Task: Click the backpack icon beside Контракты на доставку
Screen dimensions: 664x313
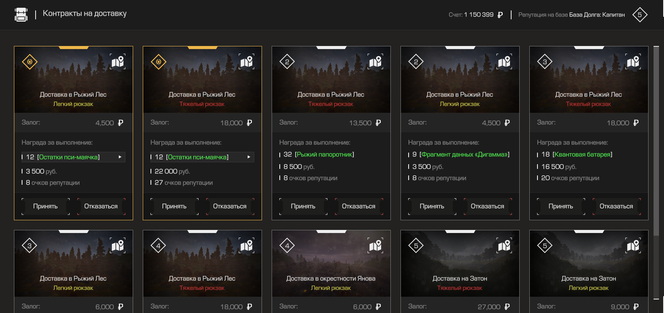Action: 21,15
